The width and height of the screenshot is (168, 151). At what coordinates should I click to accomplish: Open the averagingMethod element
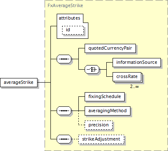click(108, 111)
